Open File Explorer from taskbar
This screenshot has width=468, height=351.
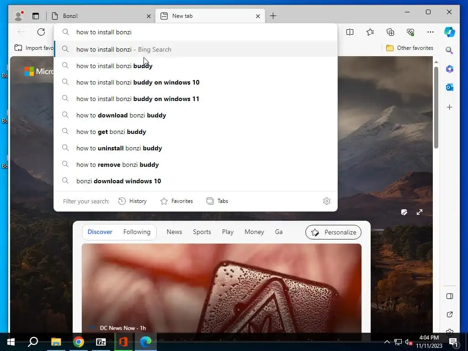(56, 342)
